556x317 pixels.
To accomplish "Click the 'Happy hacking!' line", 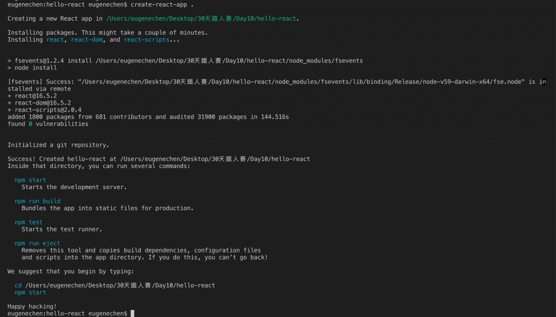I will [x=32, y=307].
